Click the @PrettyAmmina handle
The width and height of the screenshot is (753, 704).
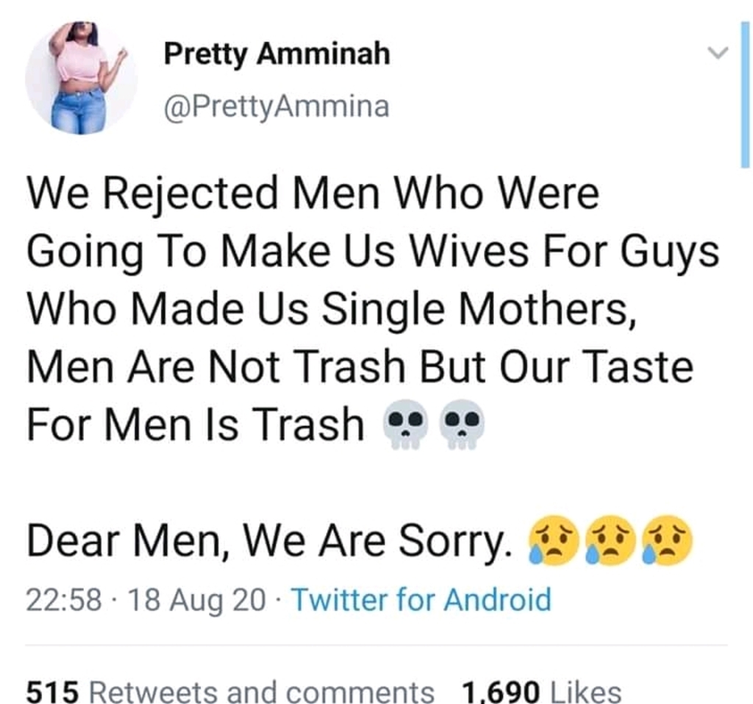(276, 107)
